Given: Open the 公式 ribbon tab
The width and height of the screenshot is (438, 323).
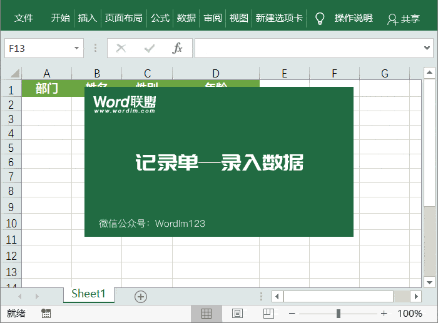Looking at the screenshot, I should coord(160,18).
